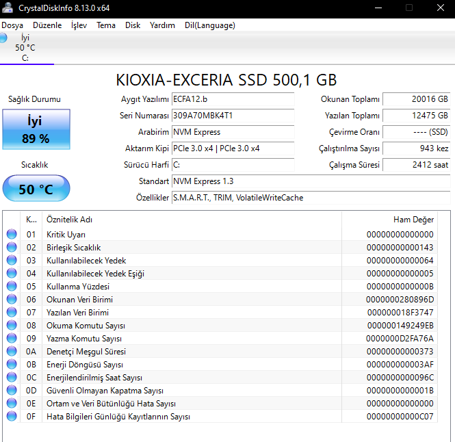The height and width of the screenshot is (442, 455).
Task: Click the Çalışma Süresi value 2412 saat
Action: (x=417, y=165)
